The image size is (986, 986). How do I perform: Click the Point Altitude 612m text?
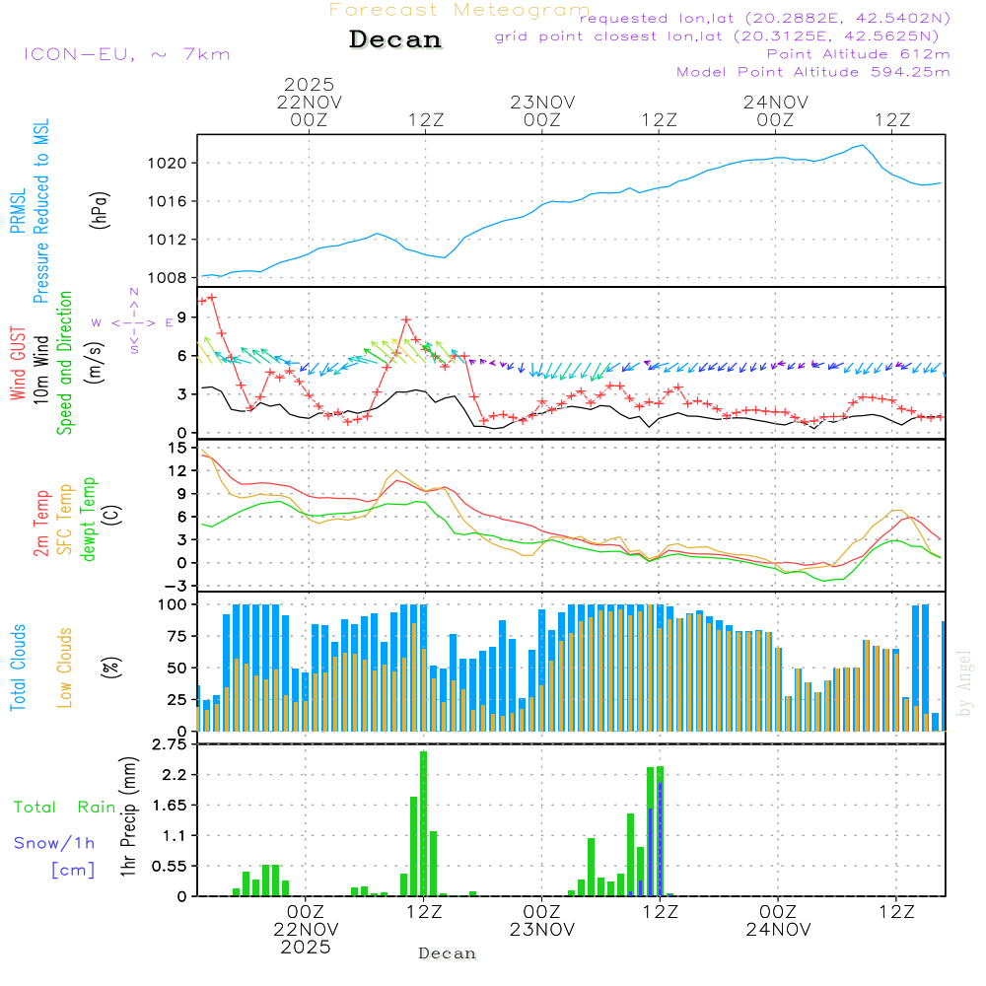[858, 54]
